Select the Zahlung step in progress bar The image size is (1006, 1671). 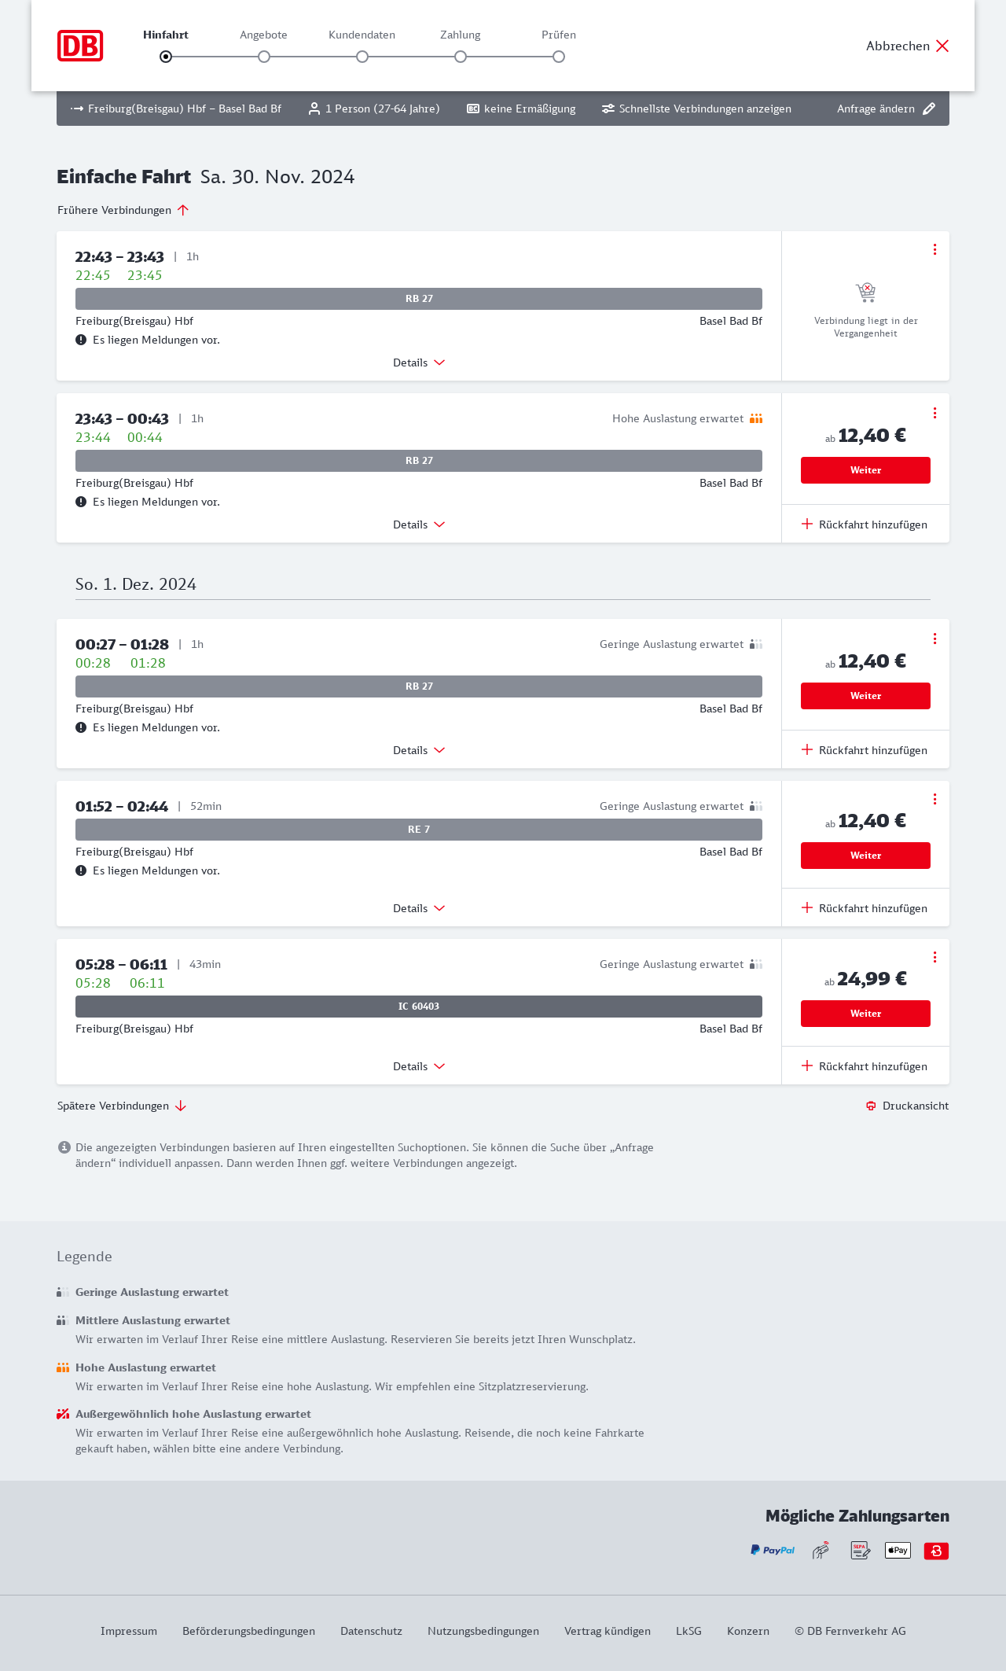coord(461,57)
